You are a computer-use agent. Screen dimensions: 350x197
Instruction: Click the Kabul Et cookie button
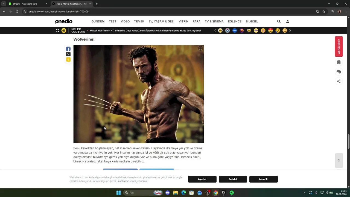tap(264, 179)
